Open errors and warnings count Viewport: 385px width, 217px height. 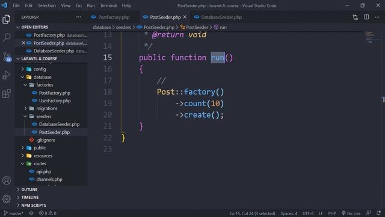[x=48, y=213]
